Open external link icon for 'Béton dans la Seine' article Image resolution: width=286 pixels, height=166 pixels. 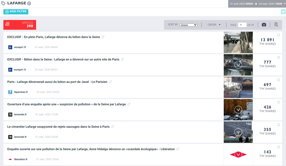[x=122, y=59]
